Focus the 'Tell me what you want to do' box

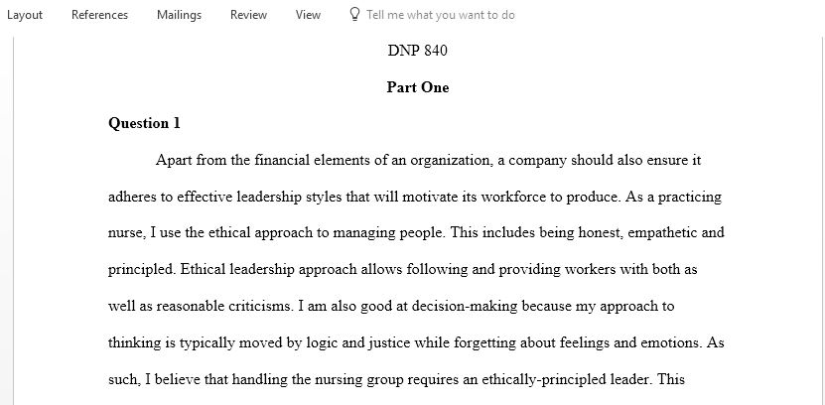441,15
